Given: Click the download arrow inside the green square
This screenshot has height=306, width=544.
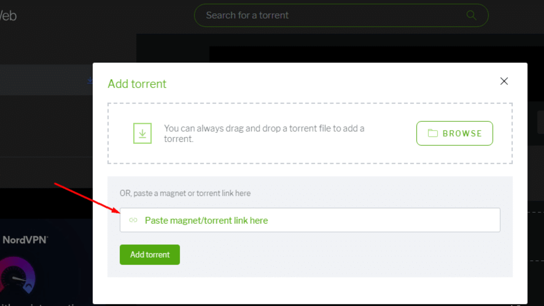Looking at the screenshot, I should point(142,133).
